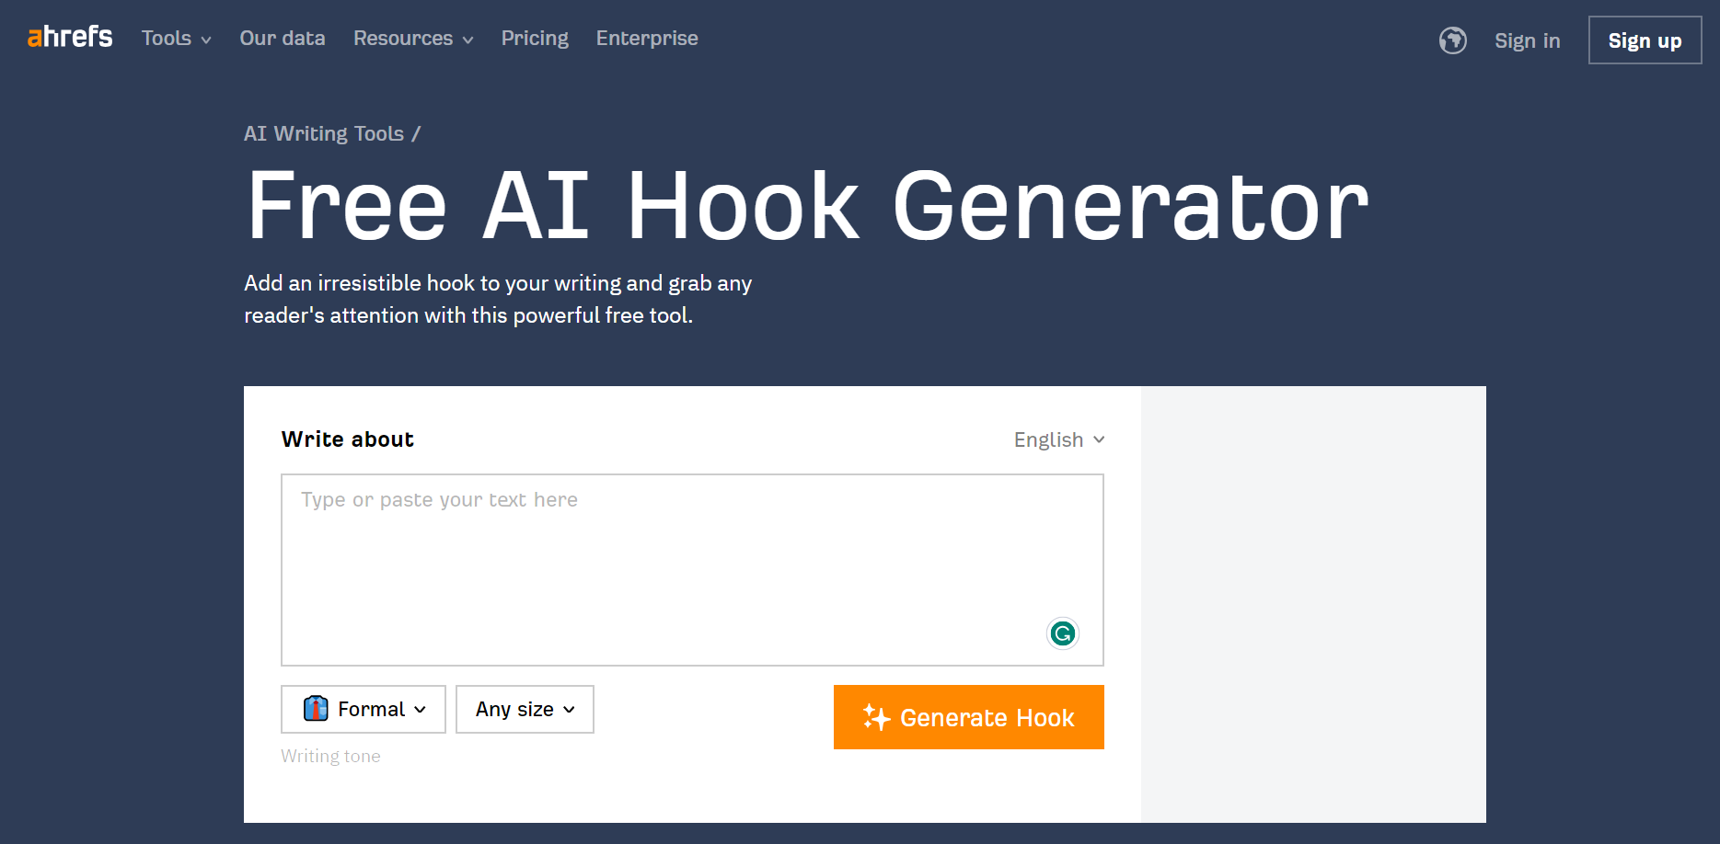The image size is (1720, 844).
Task: Click the Ahrefs logo
Action: pyautogui.click(x=70, y=37)
